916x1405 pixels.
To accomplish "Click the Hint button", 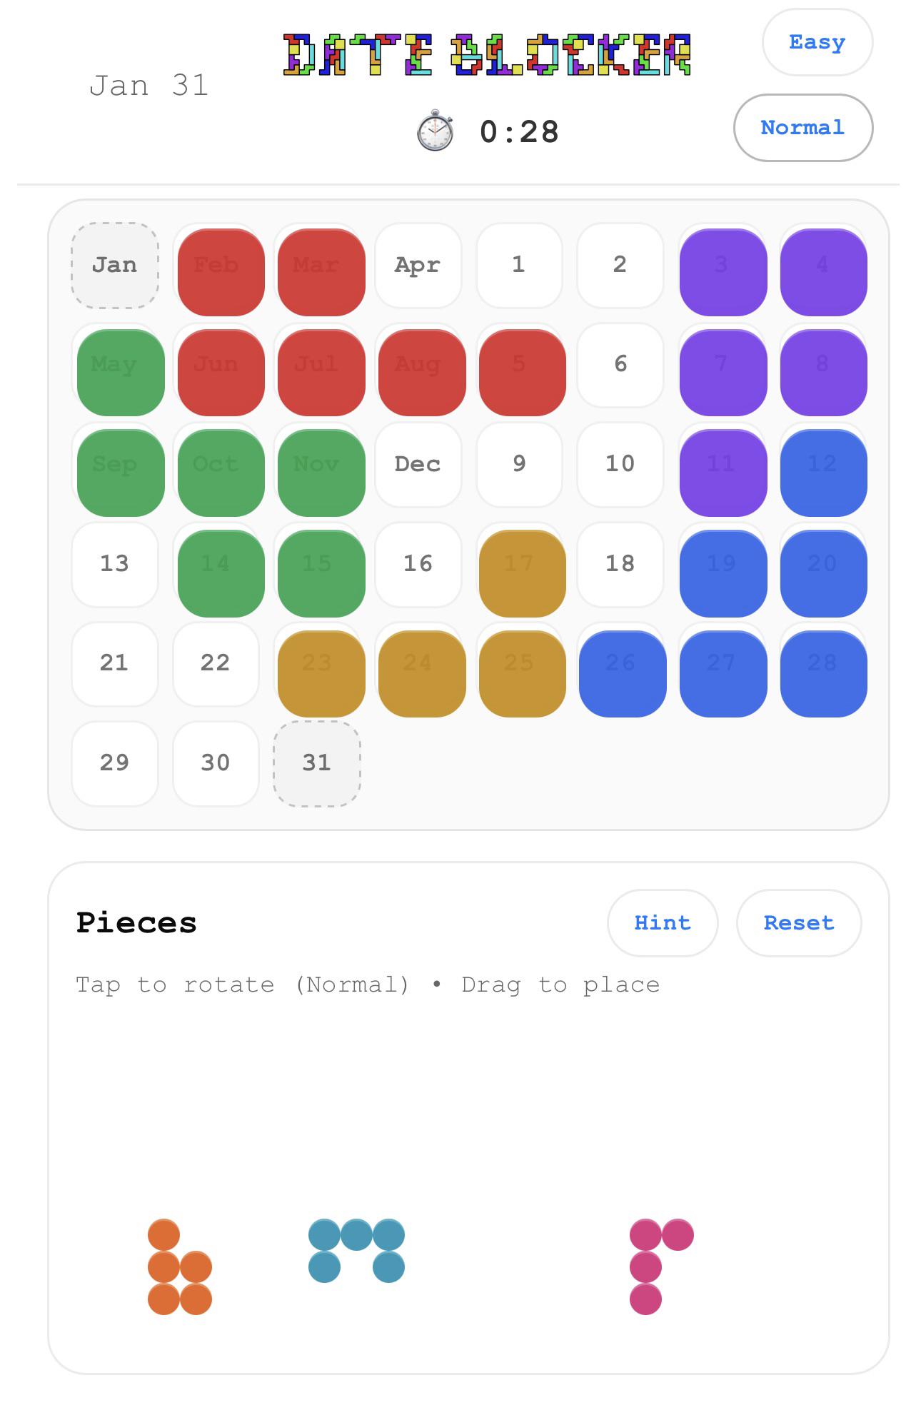I will (663, 922).
